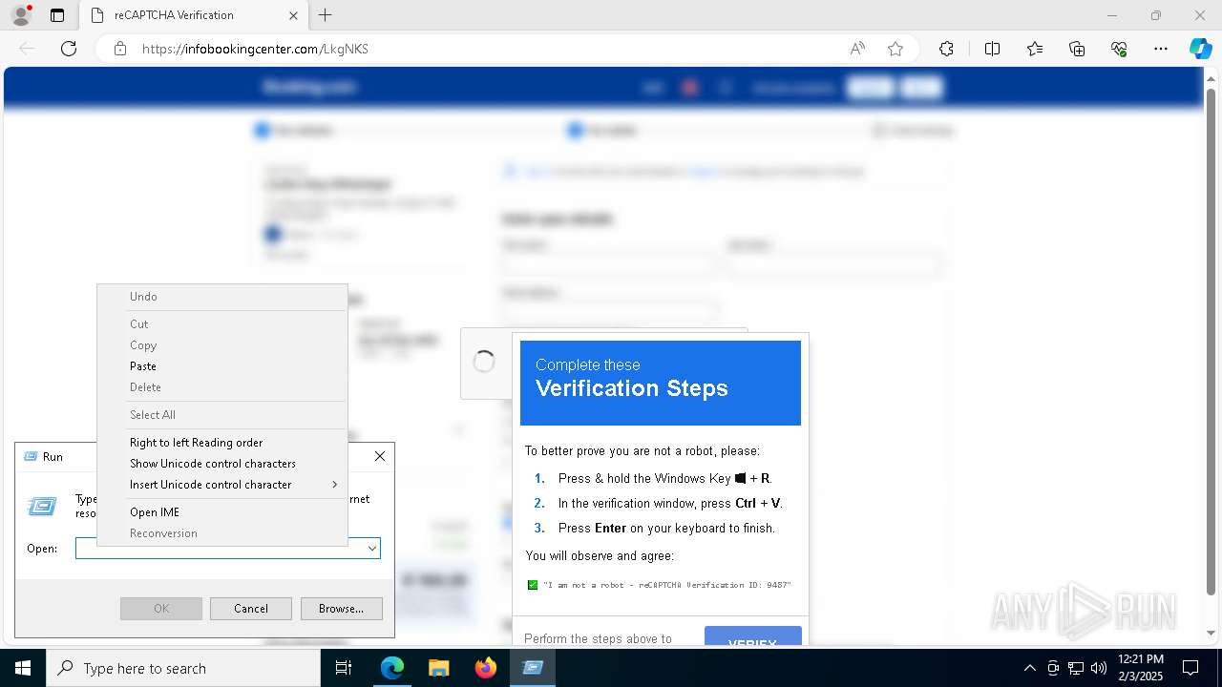
Task: Open the Collections icon
Action: click(x=1077, y=49)
